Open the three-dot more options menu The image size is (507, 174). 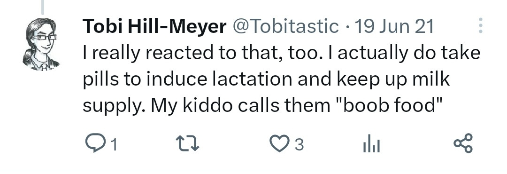(481, 25)
